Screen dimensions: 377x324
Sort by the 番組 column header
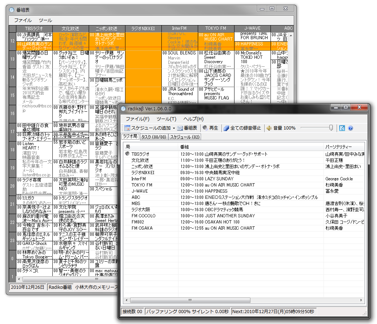click(251, 147)
